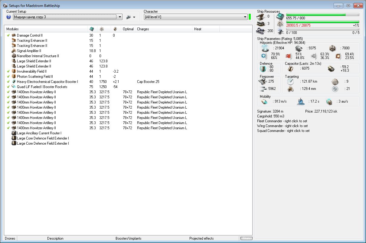Image resolution: width=366 pixels, height=243 pixels.
Task: Click the capacitor column header icon
Action: point(115,29)
